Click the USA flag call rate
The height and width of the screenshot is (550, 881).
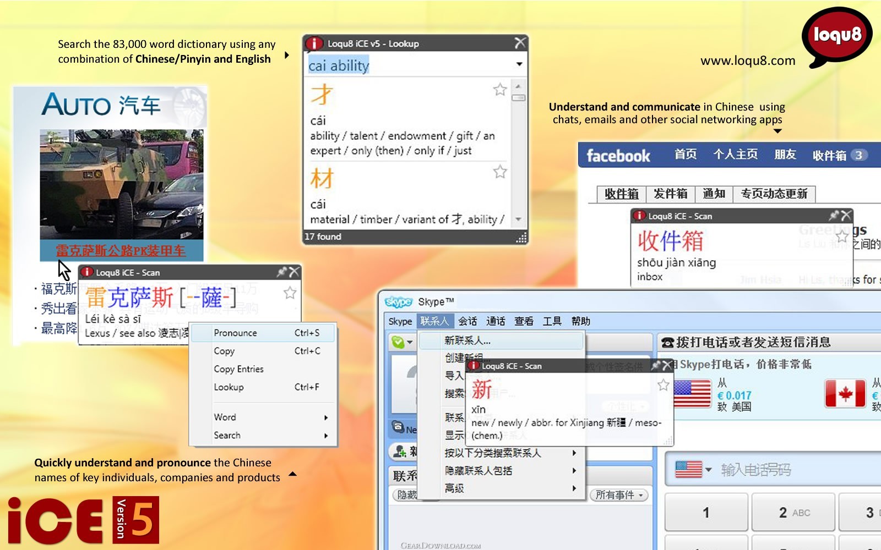click(692, 394)
